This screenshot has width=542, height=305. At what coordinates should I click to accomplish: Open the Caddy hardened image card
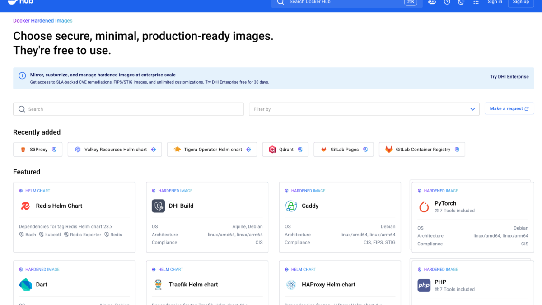click(340, 217)
